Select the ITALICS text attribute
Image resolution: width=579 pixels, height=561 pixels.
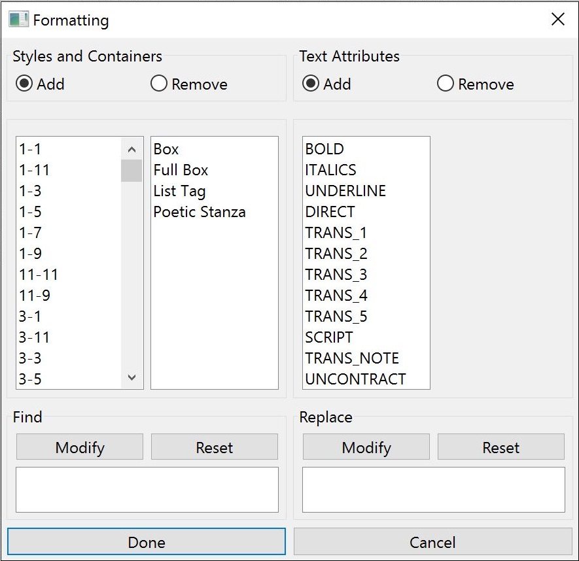330,170
